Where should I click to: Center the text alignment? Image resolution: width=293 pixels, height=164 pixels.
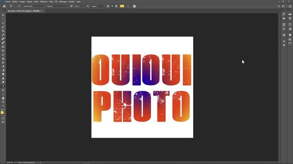point(112,6)
